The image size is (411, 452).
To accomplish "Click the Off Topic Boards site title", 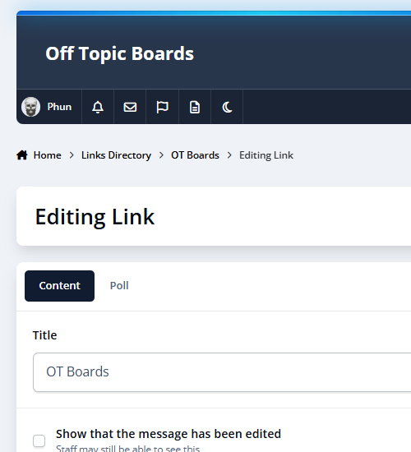I will [x=120, y=53].
